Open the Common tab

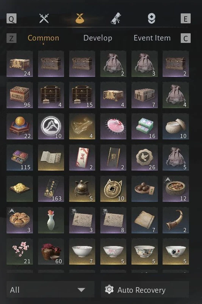coord(43,38)
